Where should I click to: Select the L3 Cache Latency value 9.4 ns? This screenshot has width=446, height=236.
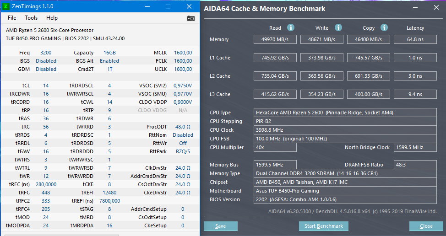coord(415,94)
